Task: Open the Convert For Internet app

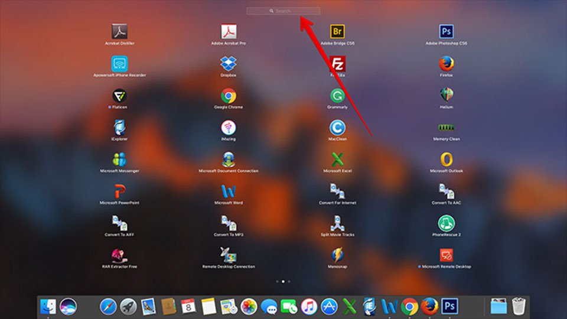Action: pos(337,191)
